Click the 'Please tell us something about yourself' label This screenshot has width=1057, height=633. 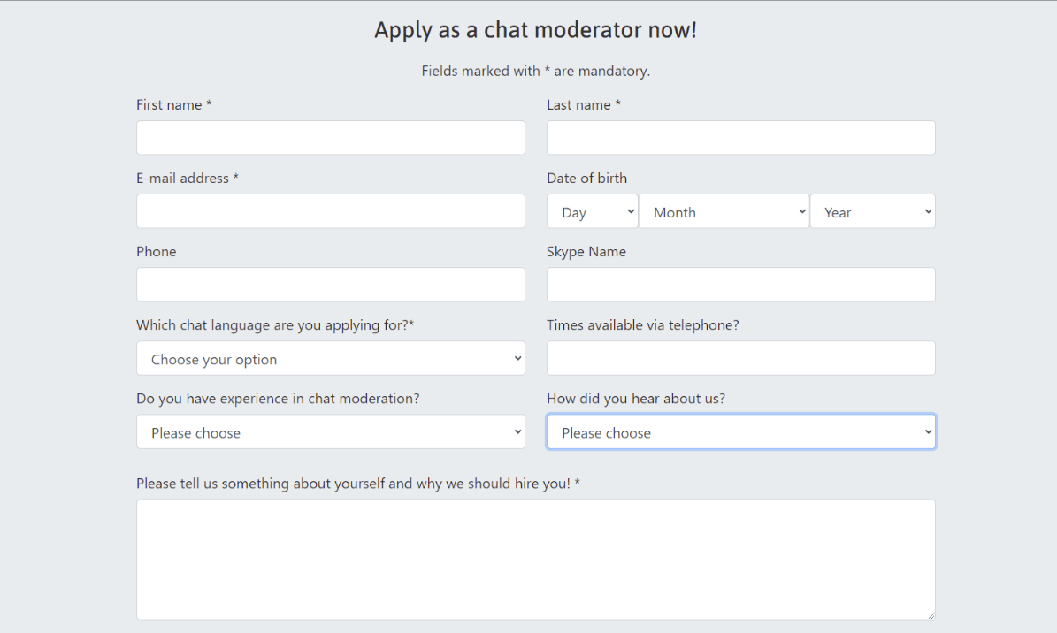pyautogui.click(x=358, y=484)
